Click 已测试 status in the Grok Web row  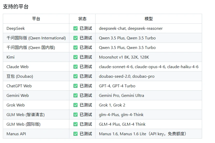tap(86, 105)
